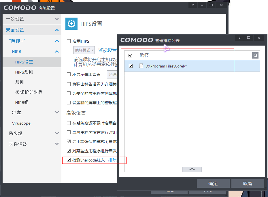Tick the 在系统资源不足时启用 checkbox

coord(69,123)
